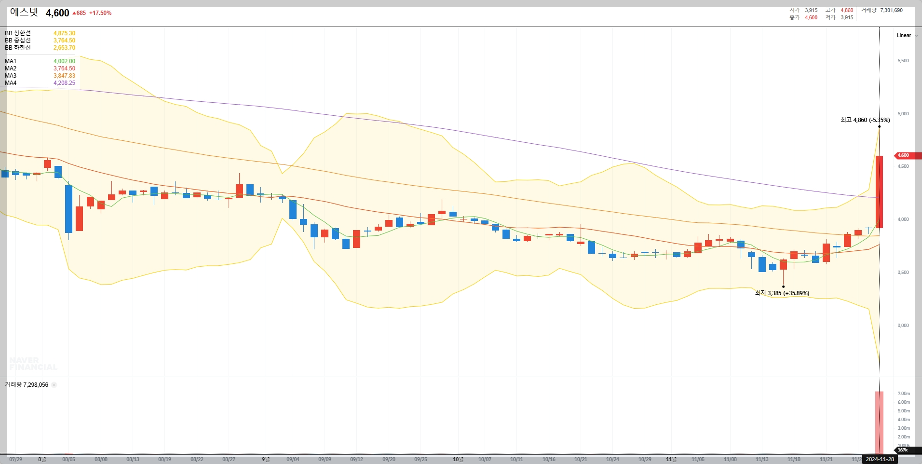Select the MA2 legend entry
Image resolution: width=922 pixels, height=464 pixels.
(40, 68)
